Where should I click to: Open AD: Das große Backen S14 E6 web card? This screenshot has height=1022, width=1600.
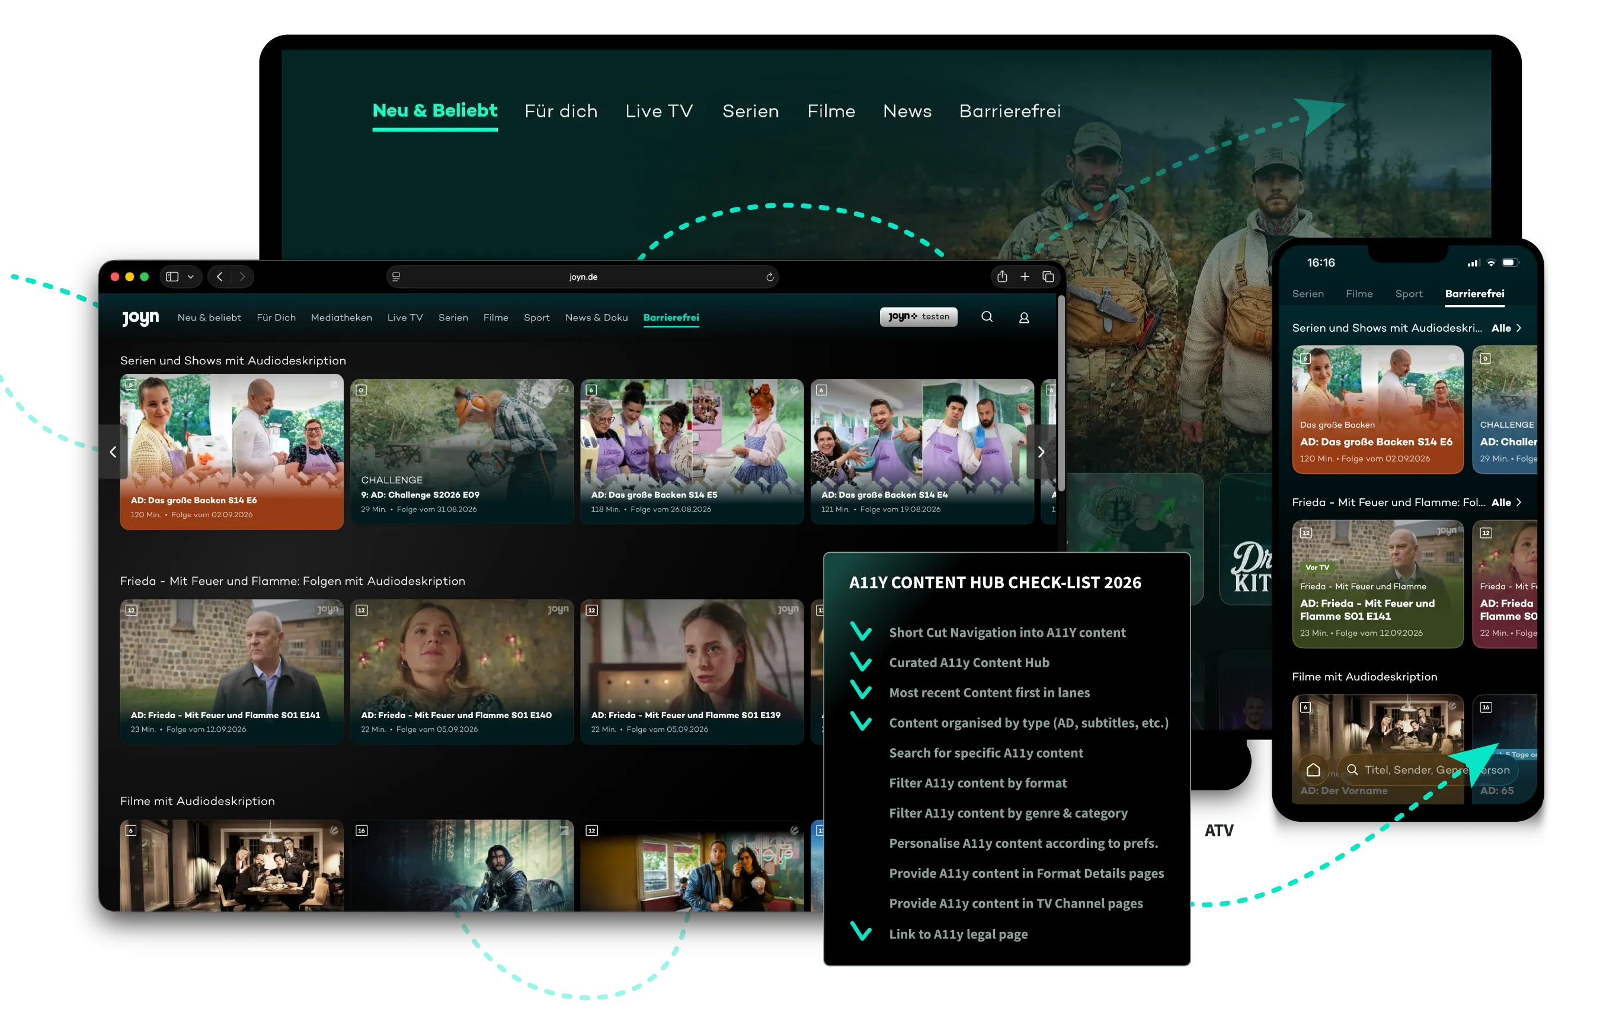pyautogui.click(x=231, y=451)
